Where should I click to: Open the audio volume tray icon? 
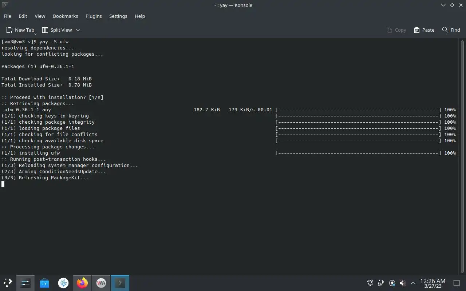(x=403, y=283)
